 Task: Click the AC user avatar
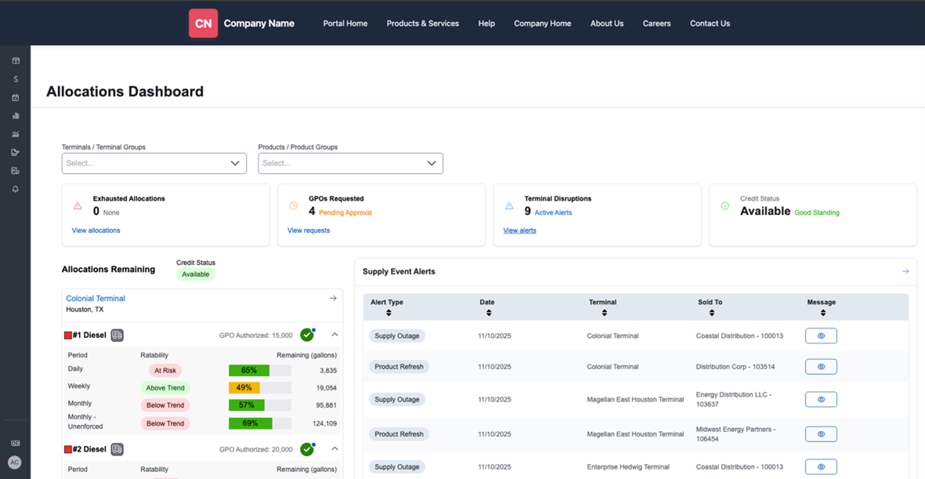click(x=15, y=463)
